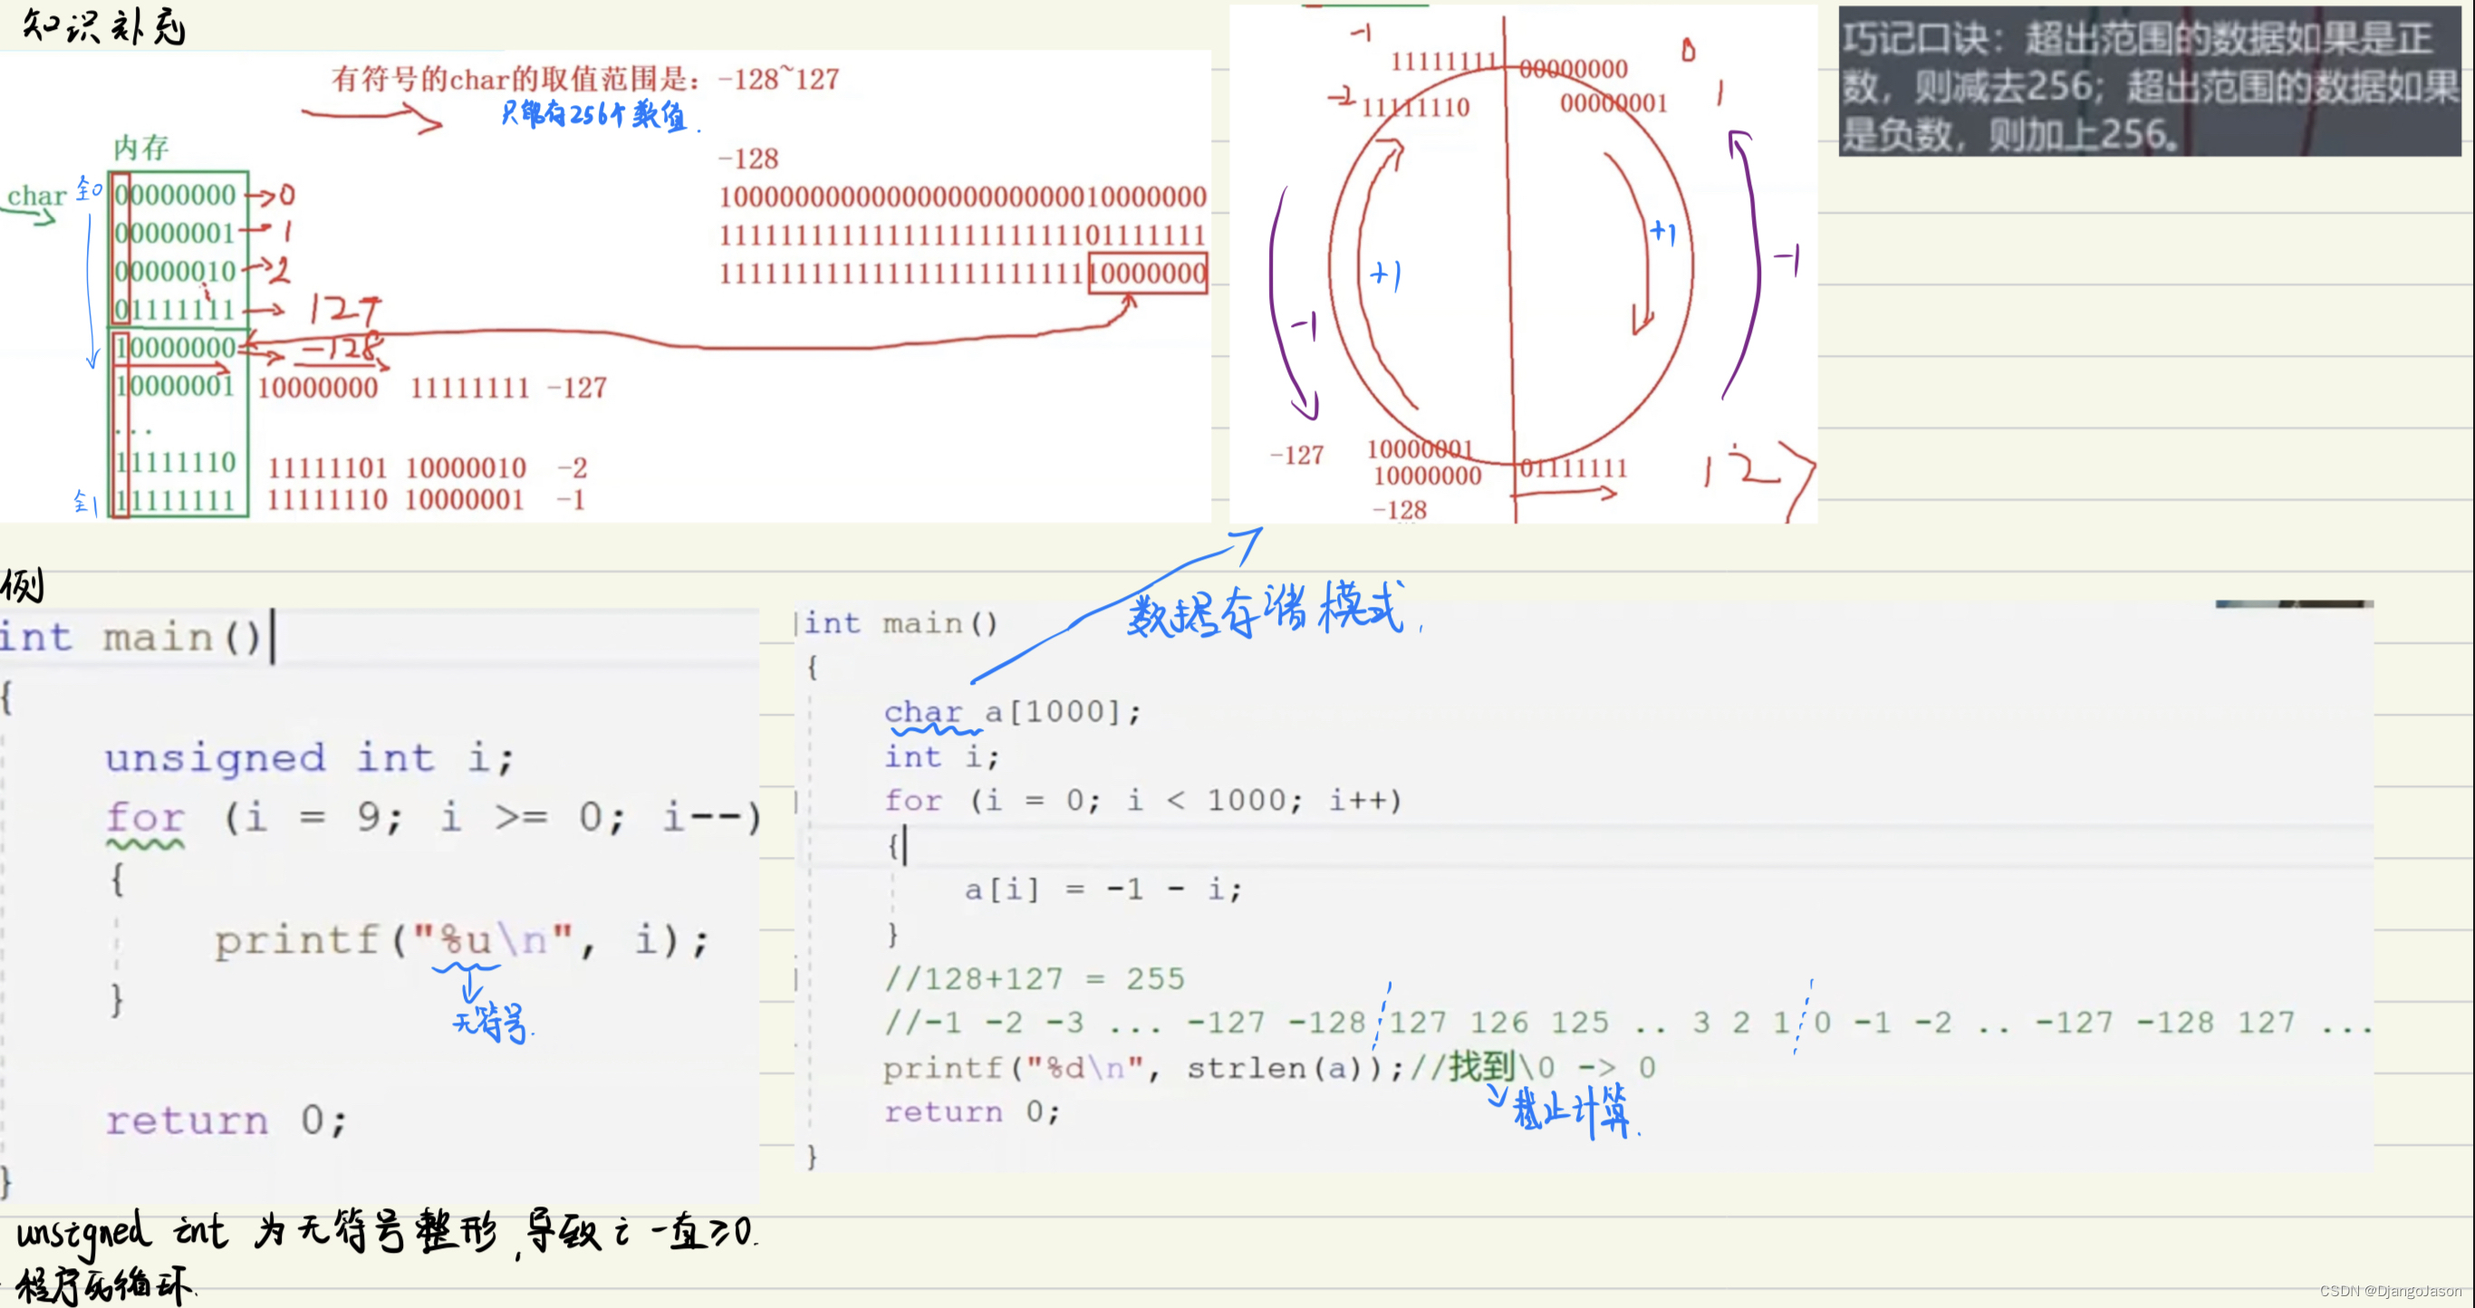Viewport: 2475px width, 1308px height.
Task: Click the red heading "有符号的char的取值范围是：-128~127"
Action: point(585,79)
